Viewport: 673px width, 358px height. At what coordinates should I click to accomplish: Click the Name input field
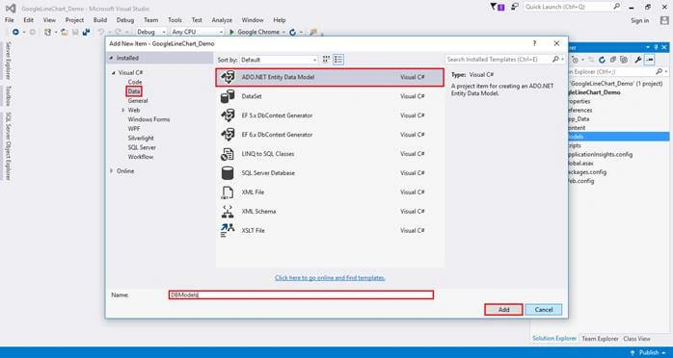click(301, 294)
